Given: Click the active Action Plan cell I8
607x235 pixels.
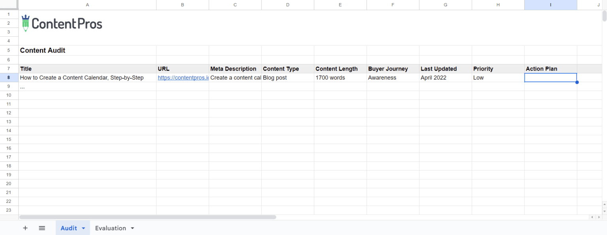Looking at the screenshot, I should tap(550, 78).
